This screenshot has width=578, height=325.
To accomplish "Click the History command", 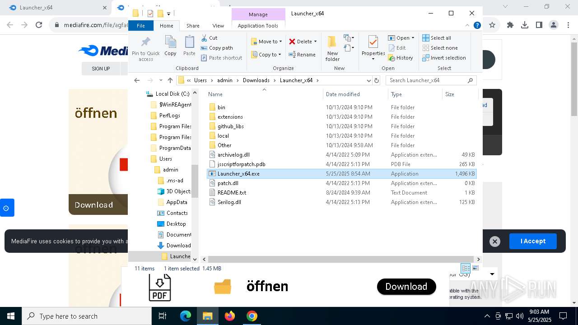I will tap(401, 58).
